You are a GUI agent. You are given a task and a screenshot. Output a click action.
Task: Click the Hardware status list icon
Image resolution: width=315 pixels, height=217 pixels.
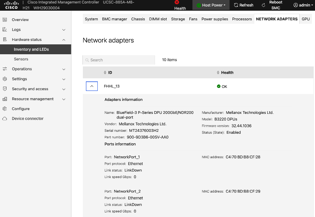tap(5, 39)
